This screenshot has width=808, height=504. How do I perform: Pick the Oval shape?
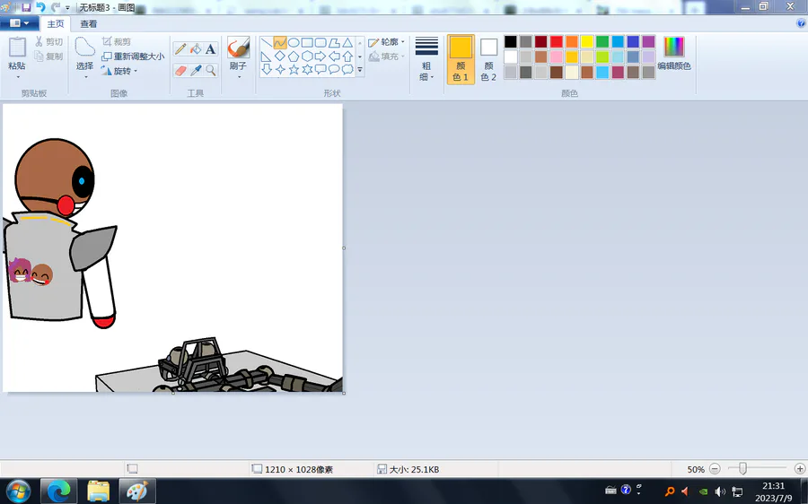tap(294, 42)
